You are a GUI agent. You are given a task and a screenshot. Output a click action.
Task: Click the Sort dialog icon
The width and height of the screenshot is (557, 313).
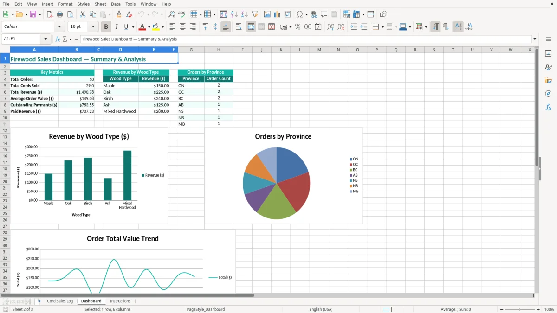[224, 14]
